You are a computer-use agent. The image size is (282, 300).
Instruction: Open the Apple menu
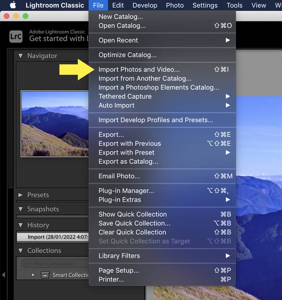point(13,5)
